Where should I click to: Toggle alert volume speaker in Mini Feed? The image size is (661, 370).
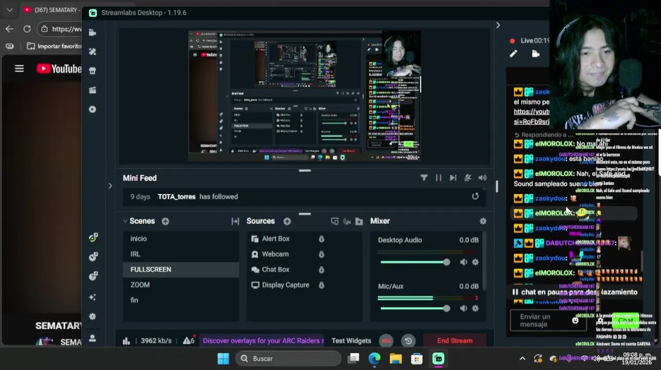pos(482,178)
